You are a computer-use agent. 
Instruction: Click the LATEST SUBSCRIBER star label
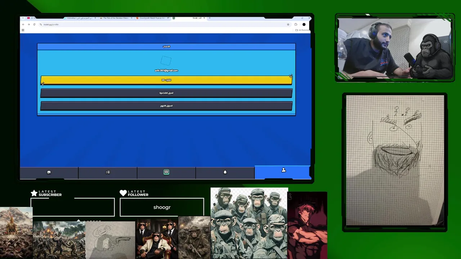[46, 193]
